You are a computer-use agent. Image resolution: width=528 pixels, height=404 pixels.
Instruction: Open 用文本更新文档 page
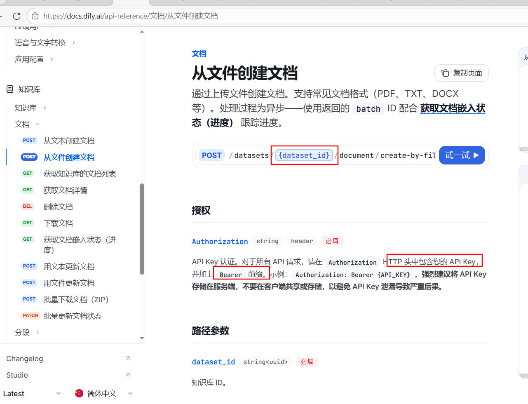click(x=69, y=267)
